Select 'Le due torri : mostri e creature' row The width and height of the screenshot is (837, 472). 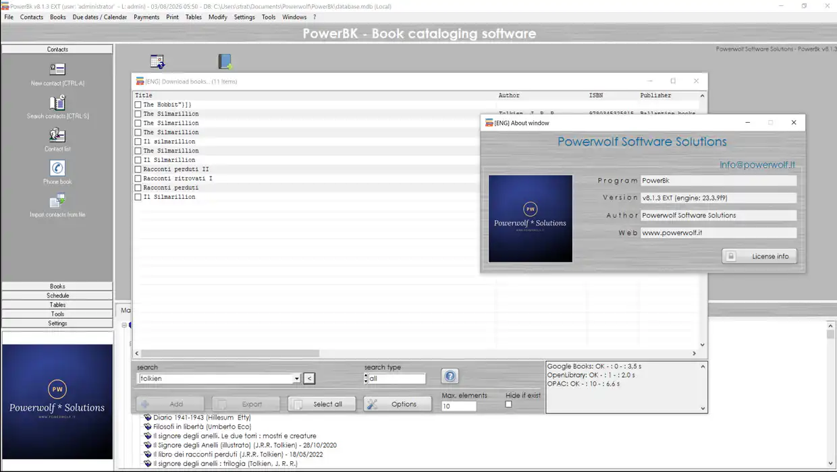pos(234,436)
